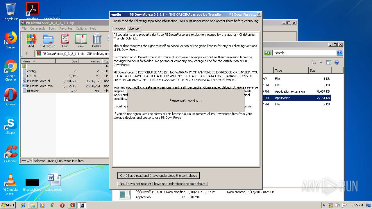Select the highlighted Application 2,161 KB row
This screenshot has width=372, height=209.
pyautogui.click(x=296, y=98)
